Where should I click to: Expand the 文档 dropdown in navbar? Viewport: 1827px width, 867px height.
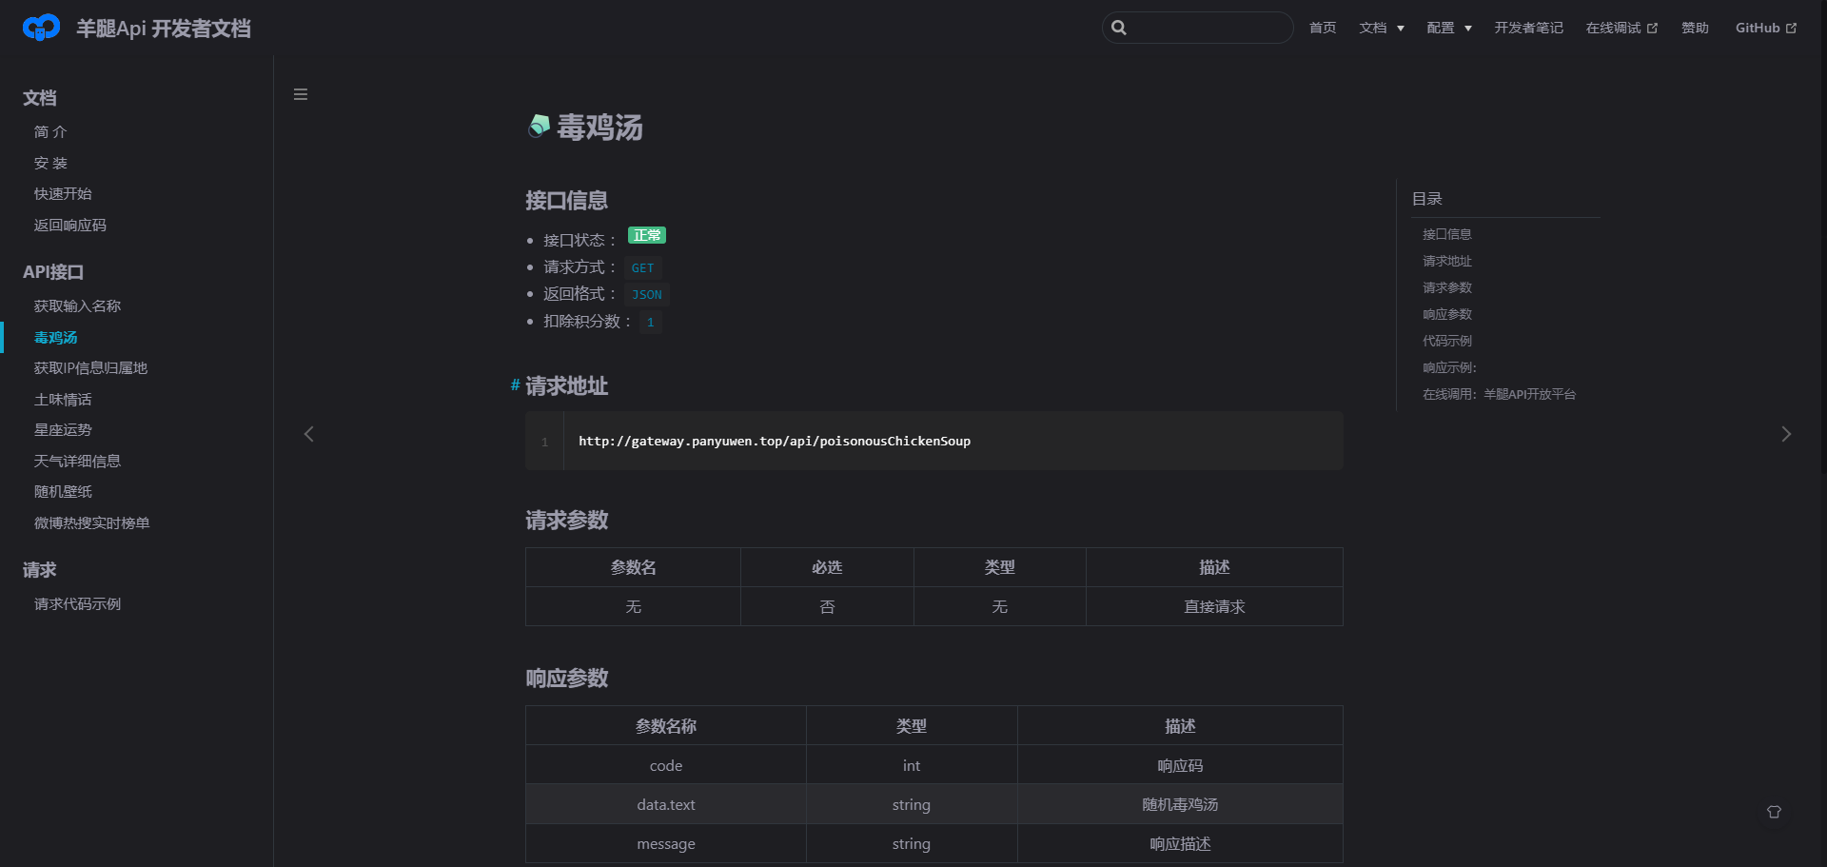tap(1381, 28)
